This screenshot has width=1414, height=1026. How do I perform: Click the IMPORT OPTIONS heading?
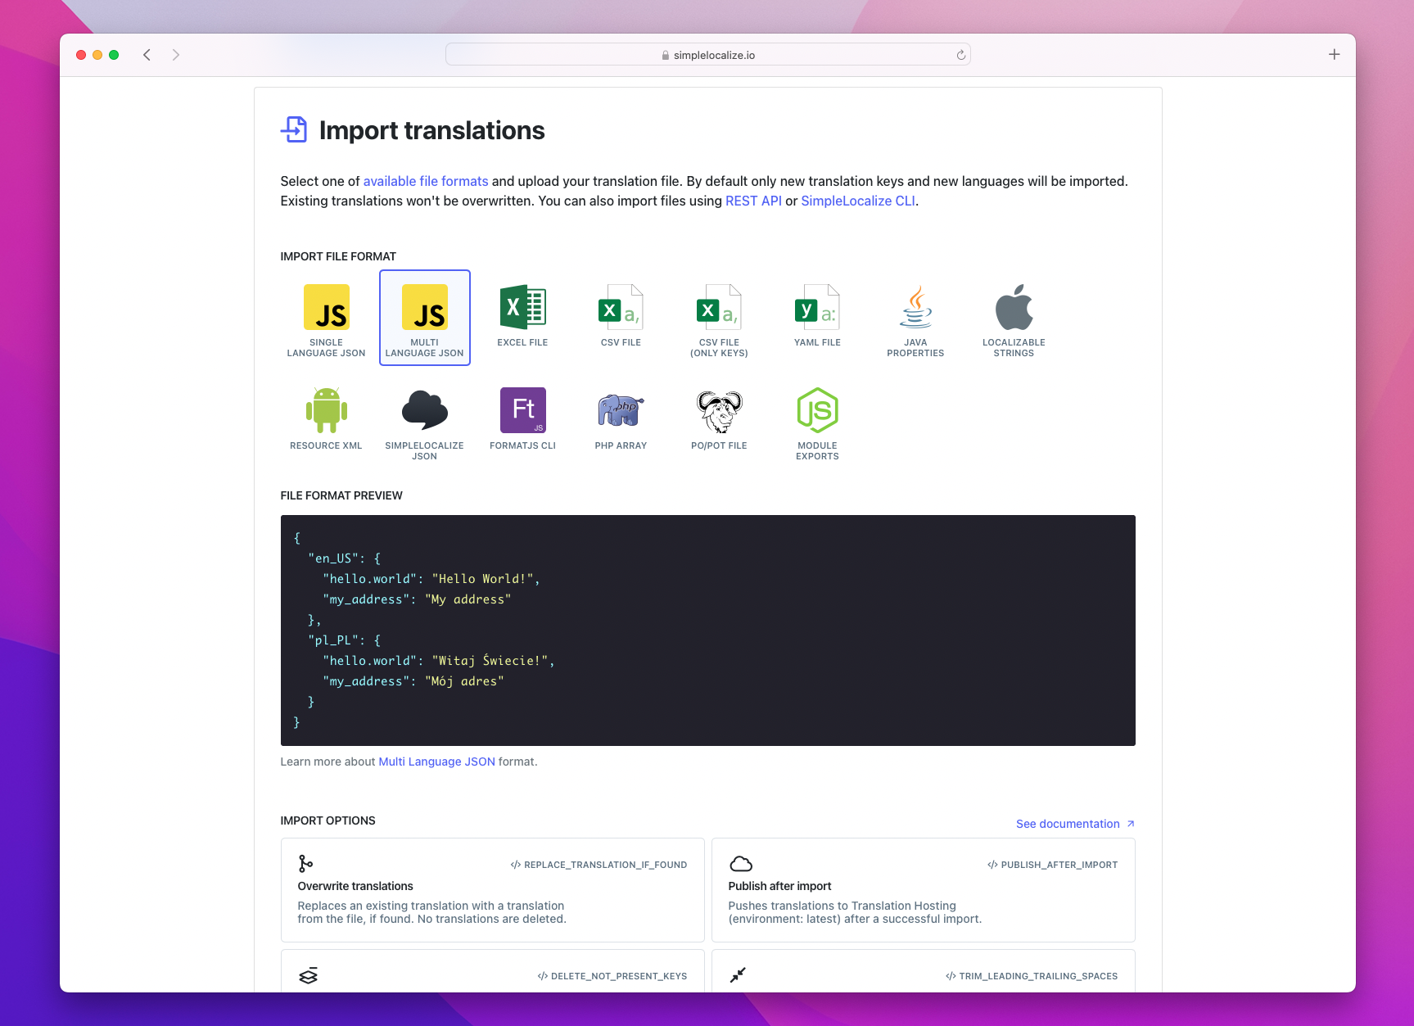click(328, 820)
